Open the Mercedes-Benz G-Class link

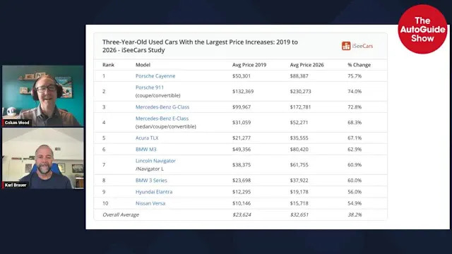pyautogui.click(x=162, y=107)
